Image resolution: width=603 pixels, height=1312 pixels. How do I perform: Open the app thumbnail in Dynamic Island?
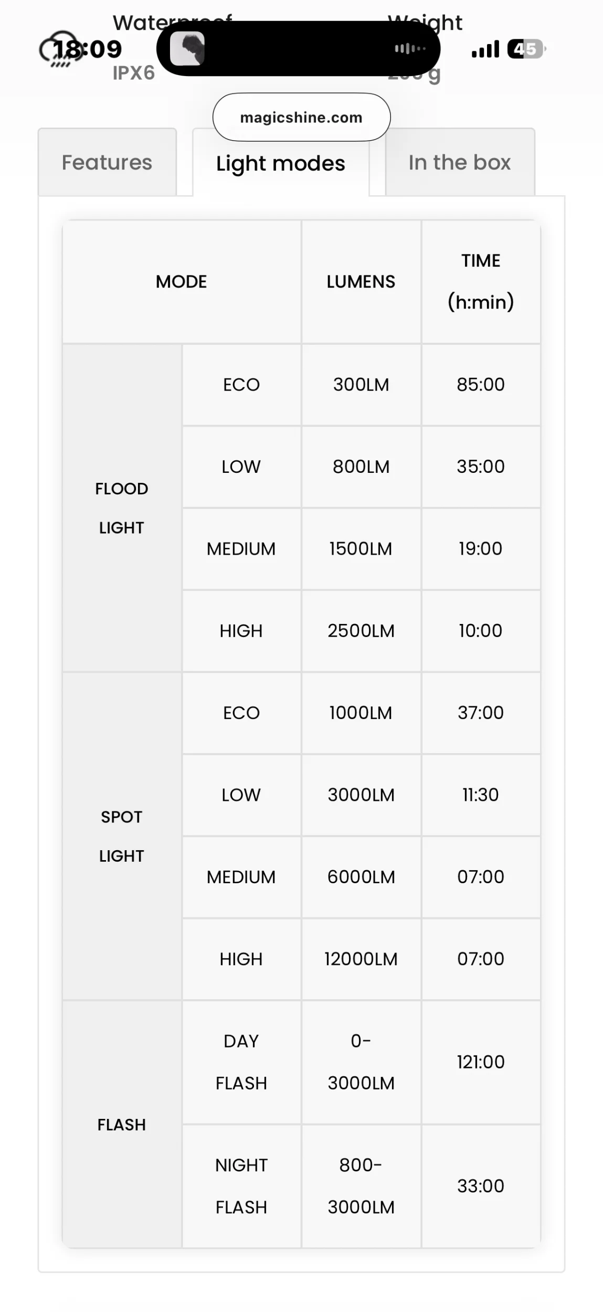tap(187, 48)
